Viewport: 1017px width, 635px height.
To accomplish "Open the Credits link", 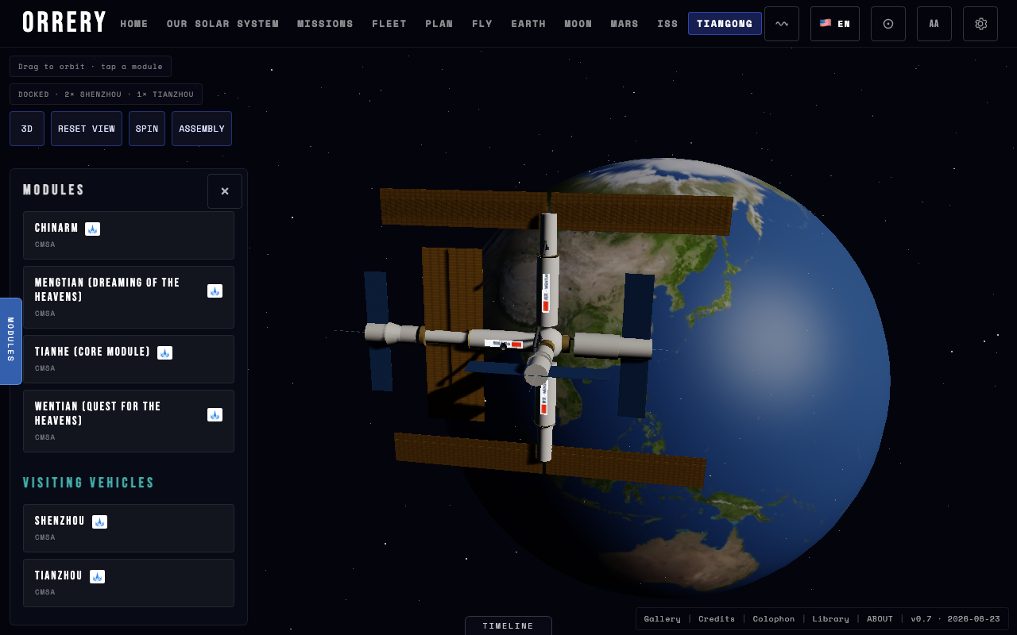I will 717,619.
